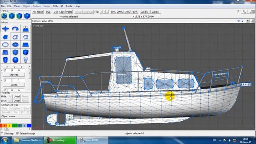Expand the move coordinates arrow beside 0 0 0
This screenshot has height=144, width=256.
coord(2,70)
